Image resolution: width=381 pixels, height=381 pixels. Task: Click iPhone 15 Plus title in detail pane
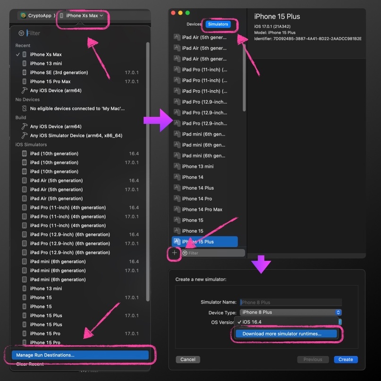277,17
